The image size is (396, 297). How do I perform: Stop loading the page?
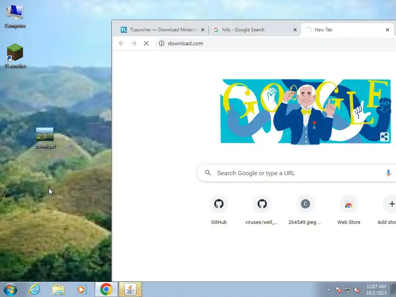click(146, 43)
